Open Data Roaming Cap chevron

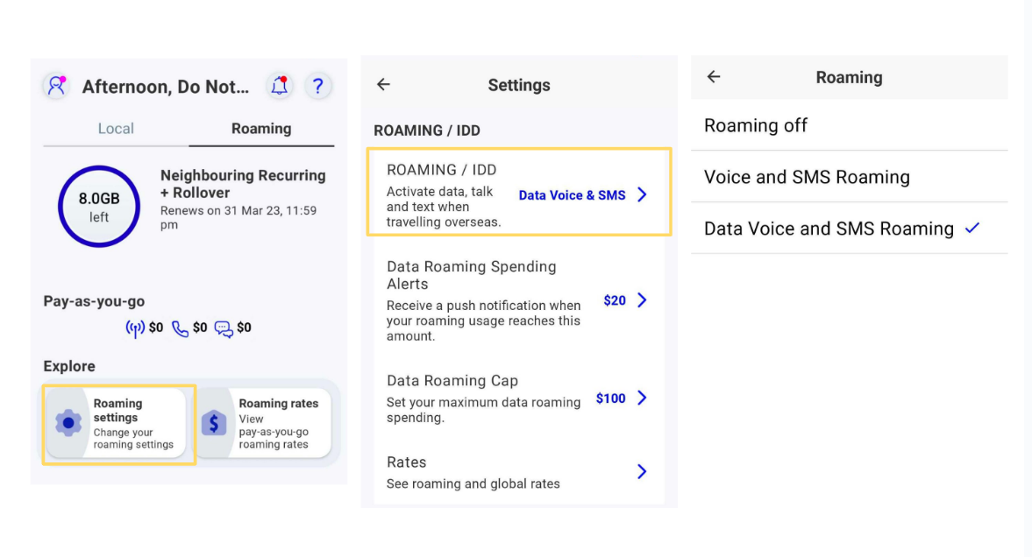[x=642, y=398]
